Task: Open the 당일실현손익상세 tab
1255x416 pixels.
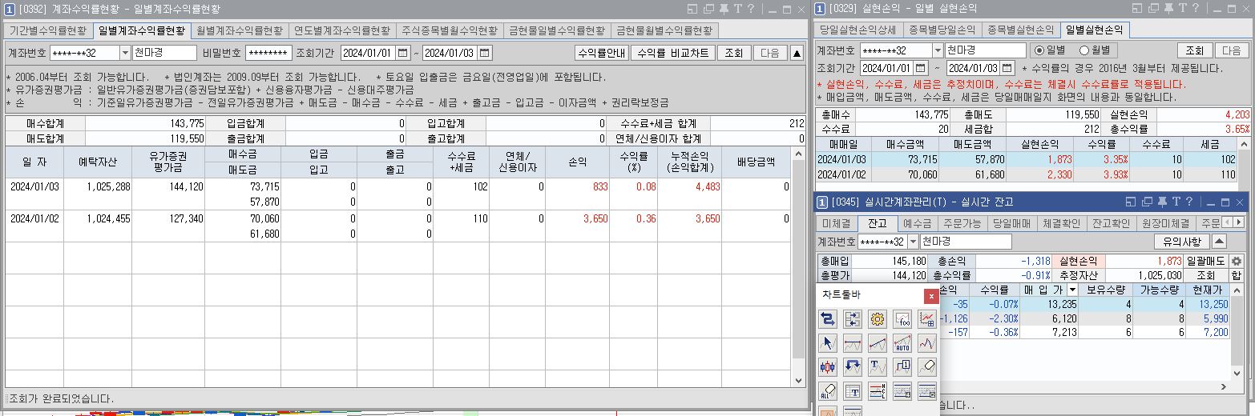Action: coord(858,30)
